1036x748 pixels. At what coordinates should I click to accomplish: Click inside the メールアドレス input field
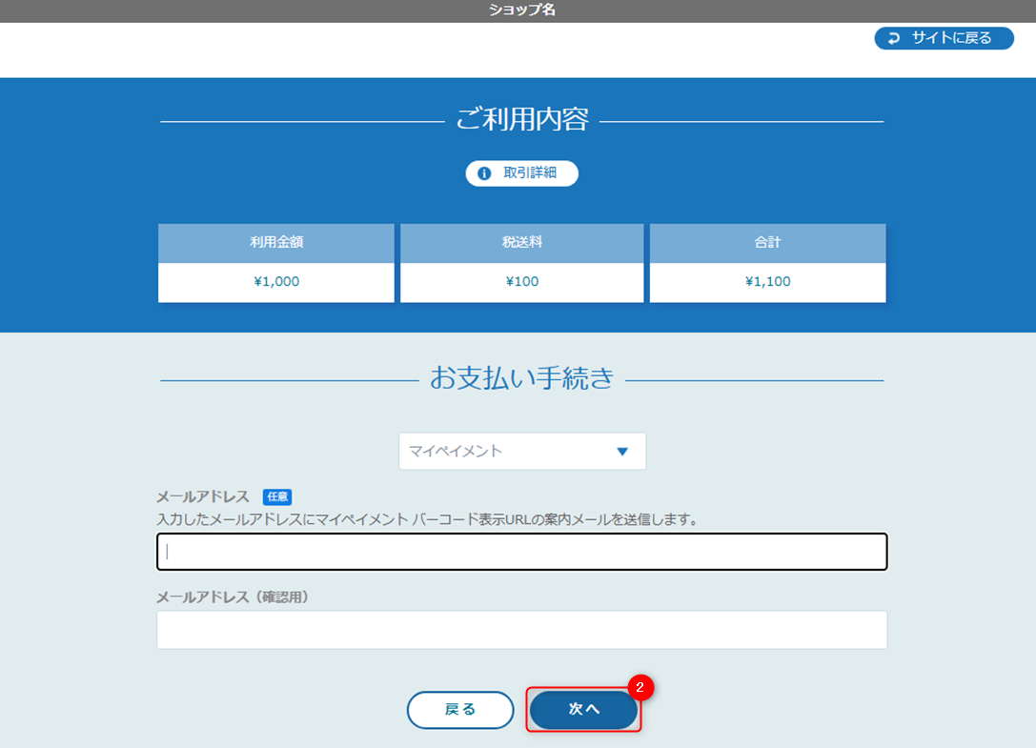point(521,551)
